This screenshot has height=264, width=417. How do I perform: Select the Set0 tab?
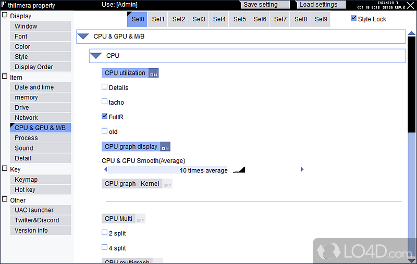[137, 19]
